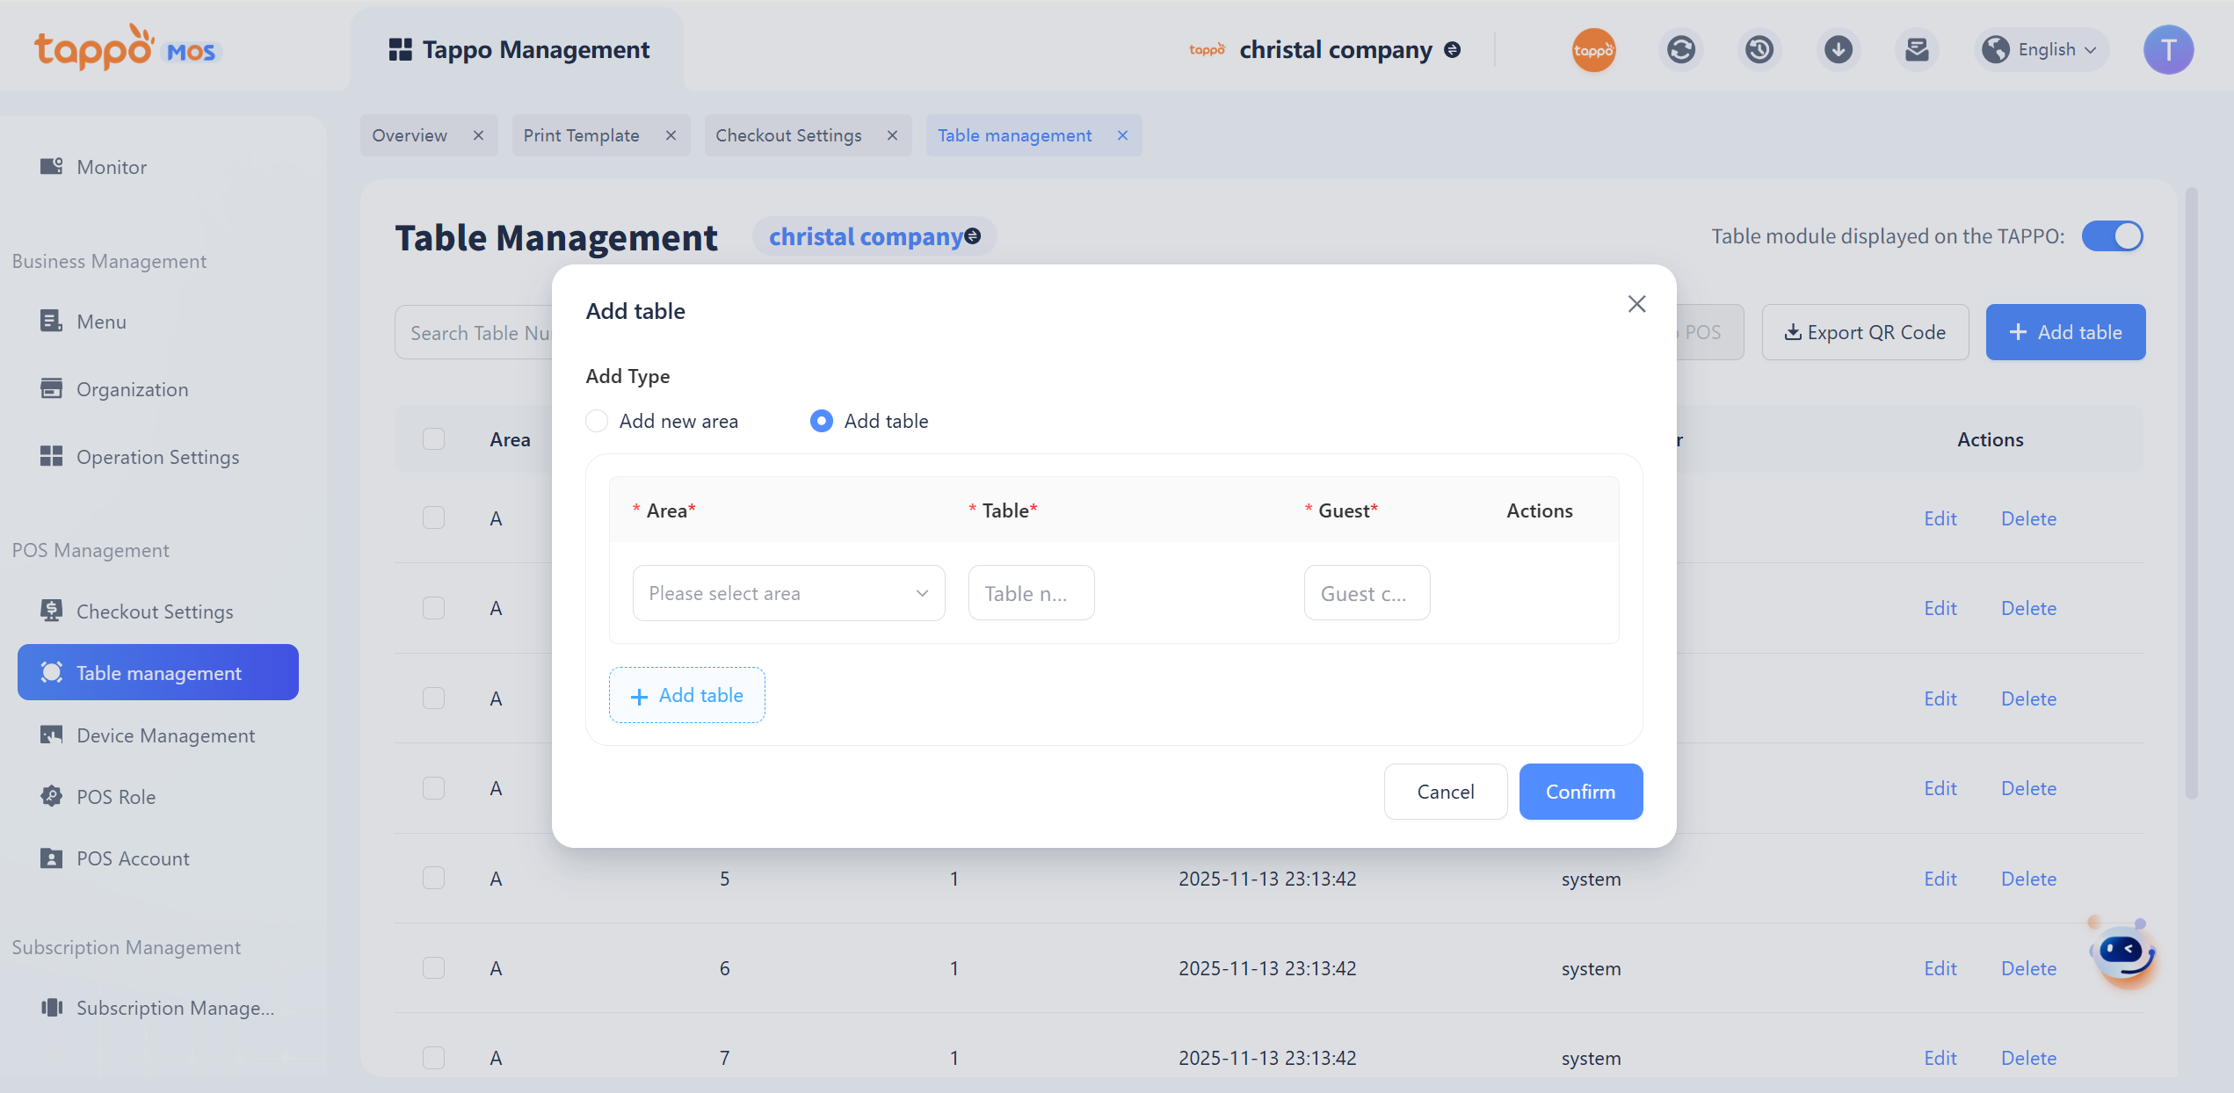The height and width of the screenshot is (1093, 2234).
Task: Click the dashed Add table row button
Action: [x=686, y=695]
